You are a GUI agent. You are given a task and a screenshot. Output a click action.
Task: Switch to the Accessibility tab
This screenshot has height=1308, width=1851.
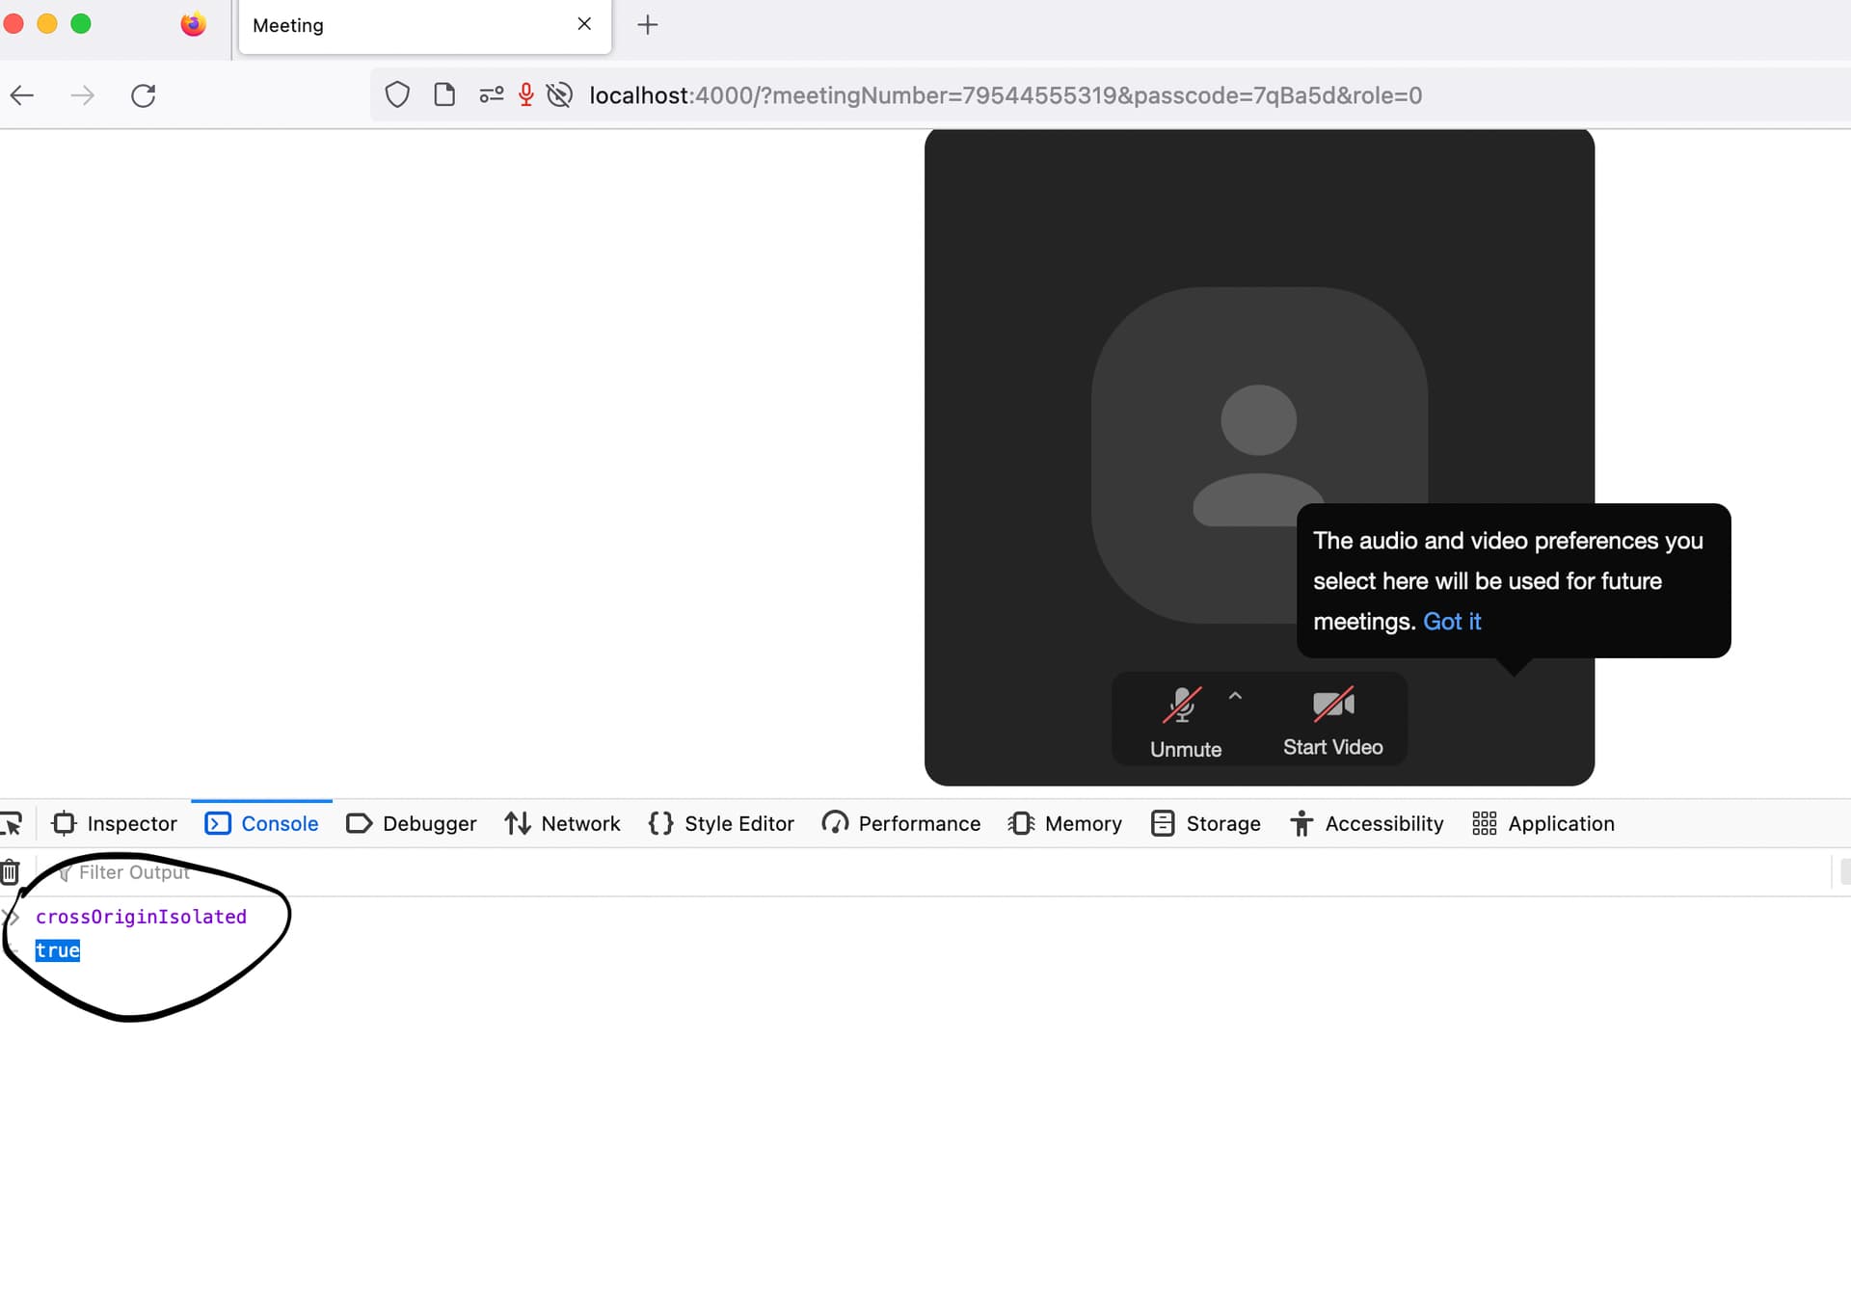(x=1367, y=824)
